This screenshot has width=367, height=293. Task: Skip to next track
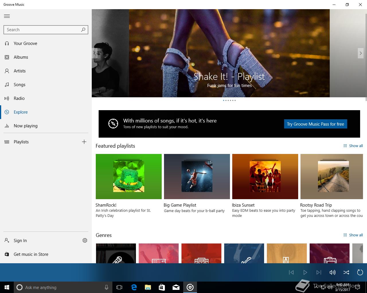click(x=319, y=272)
